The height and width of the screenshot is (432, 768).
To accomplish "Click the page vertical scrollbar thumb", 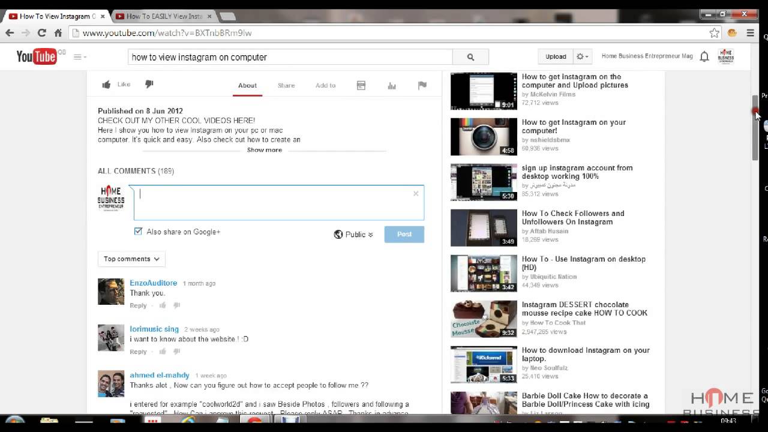I will click(755, 127).
